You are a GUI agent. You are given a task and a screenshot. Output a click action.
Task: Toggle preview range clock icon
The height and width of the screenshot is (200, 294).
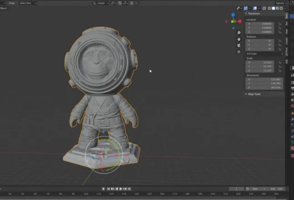[x=248, y=189]
